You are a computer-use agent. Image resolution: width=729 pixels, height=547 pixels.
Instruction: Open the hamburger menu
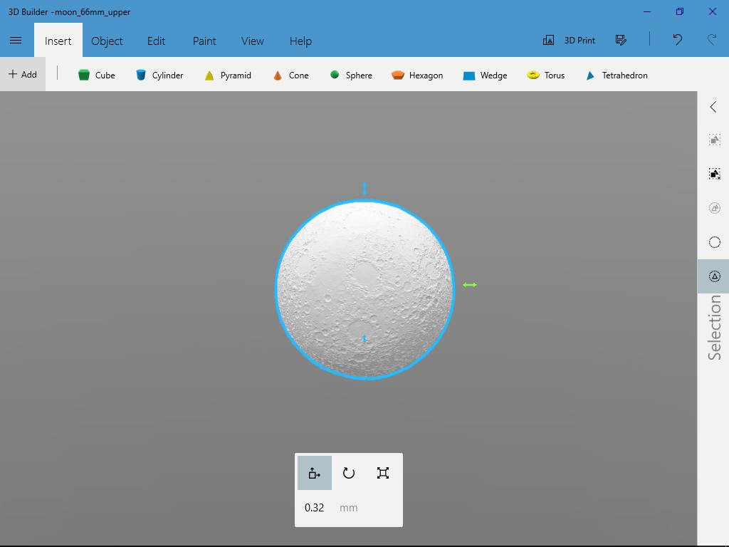pyautogui.click(x=16, y=41)
